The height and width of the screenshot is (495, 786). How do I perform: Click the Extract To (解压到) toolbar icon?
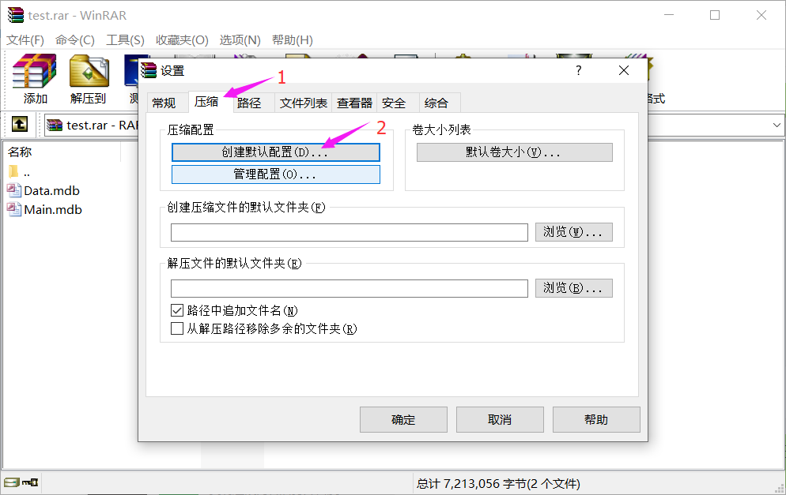tap(89, 71)
